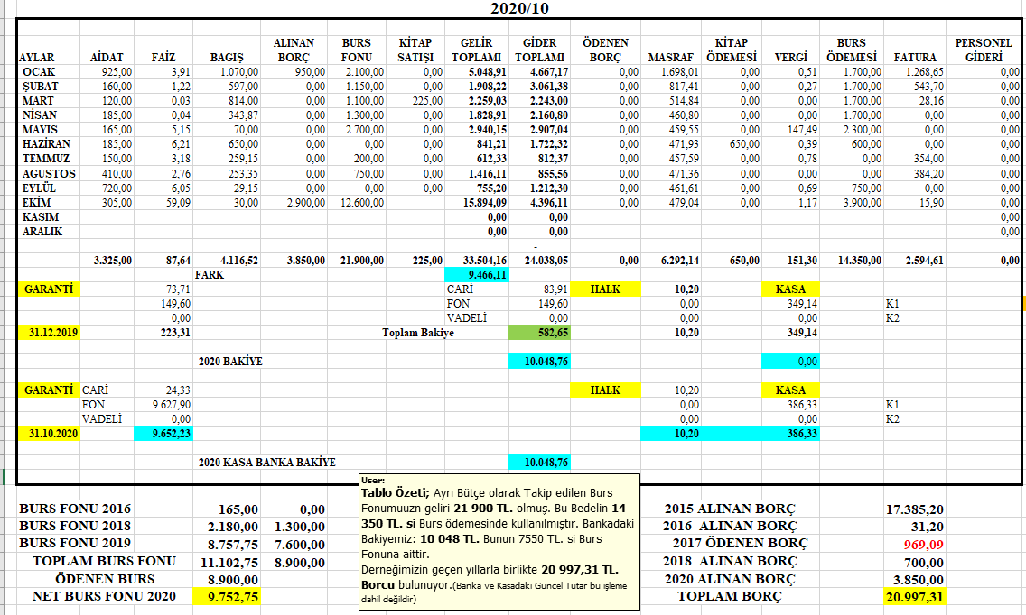Click the Toplam Bakiye label
Viewport: 1026px width, 615px height.
418,333
